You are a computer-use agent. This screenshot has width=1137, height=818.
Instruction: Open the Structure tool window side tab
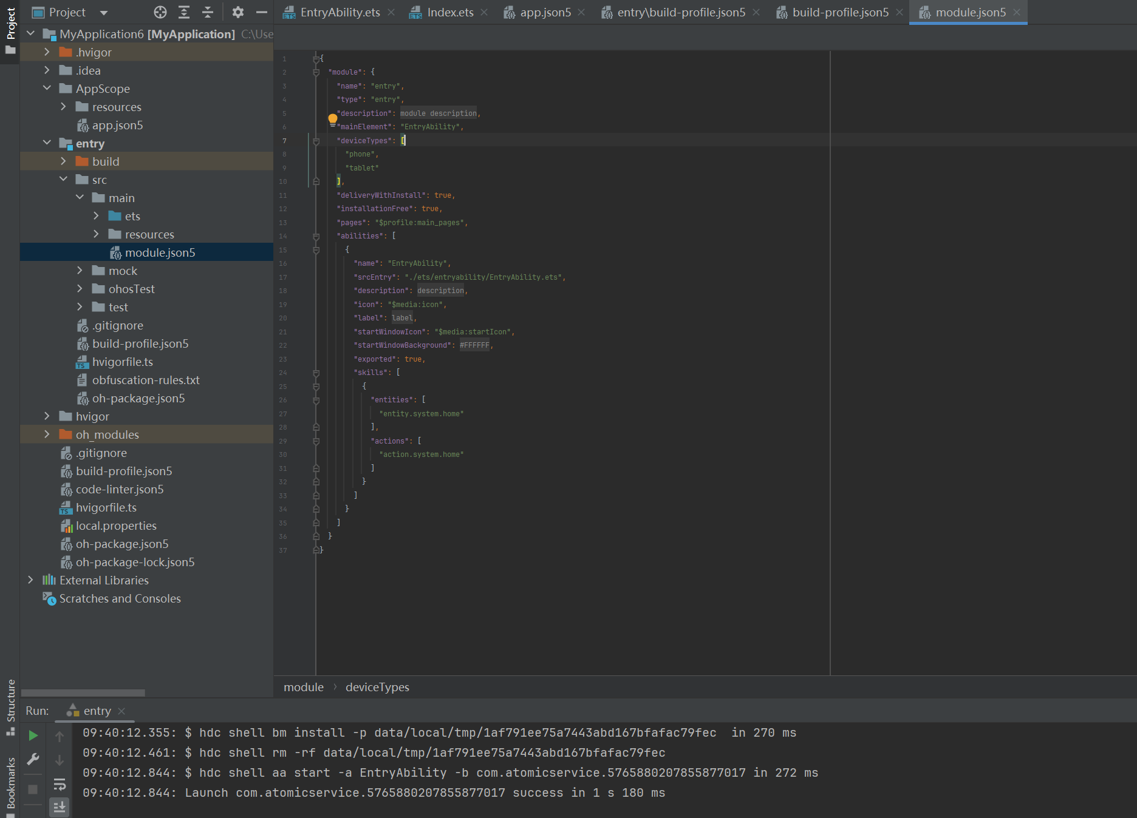click(x=10, y=707)
